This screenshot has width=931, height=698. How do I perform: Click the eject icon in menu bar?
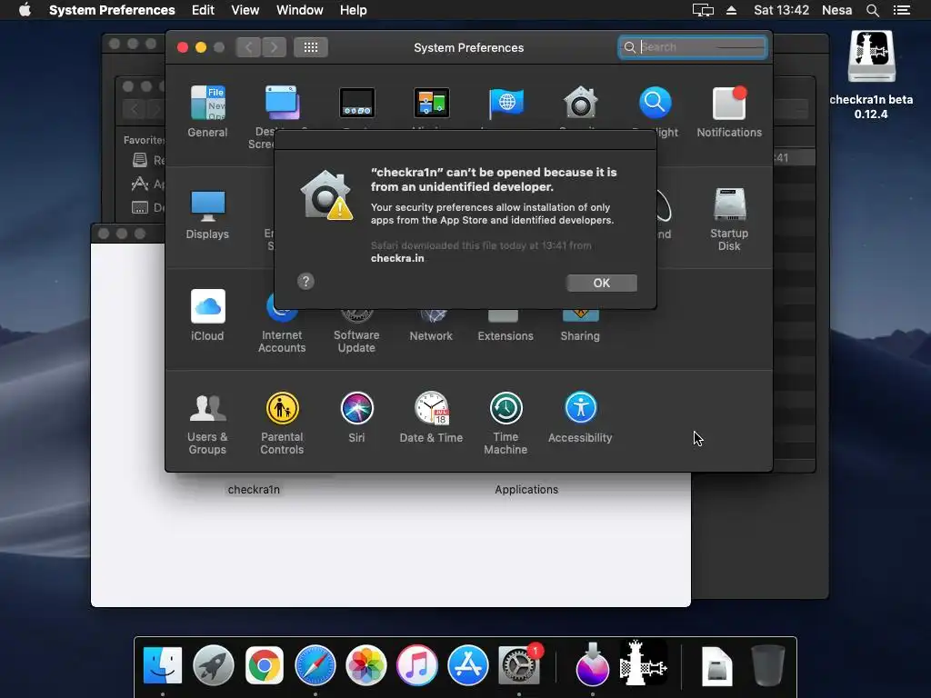732,10
